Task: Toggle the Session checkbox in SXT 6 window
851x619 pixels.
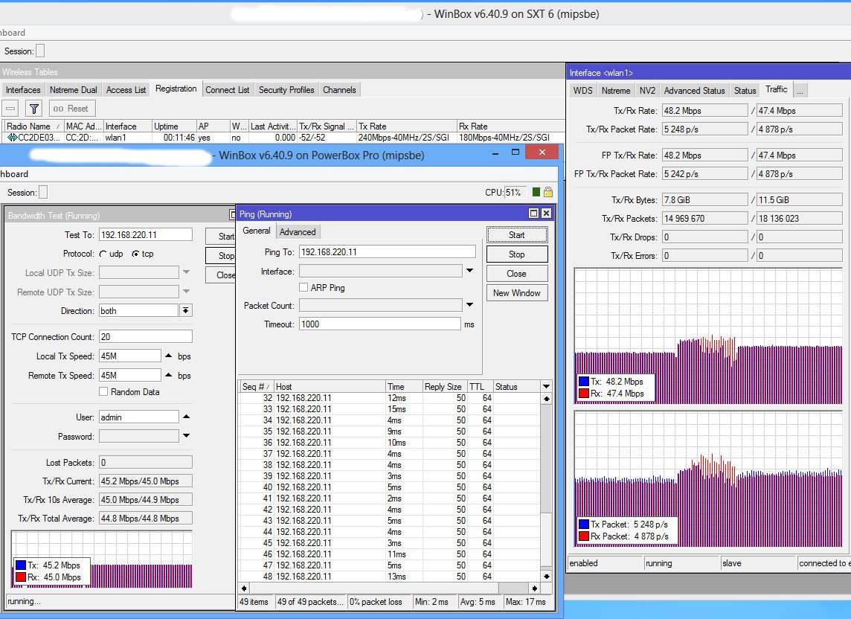Action: 40,51
